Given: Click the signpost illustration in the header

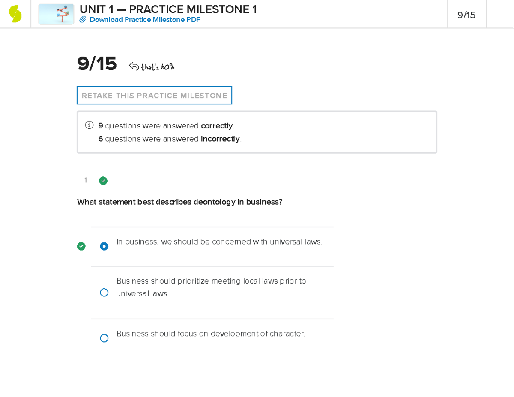Looking at the screenshot, I should click(x=56, y=14).
